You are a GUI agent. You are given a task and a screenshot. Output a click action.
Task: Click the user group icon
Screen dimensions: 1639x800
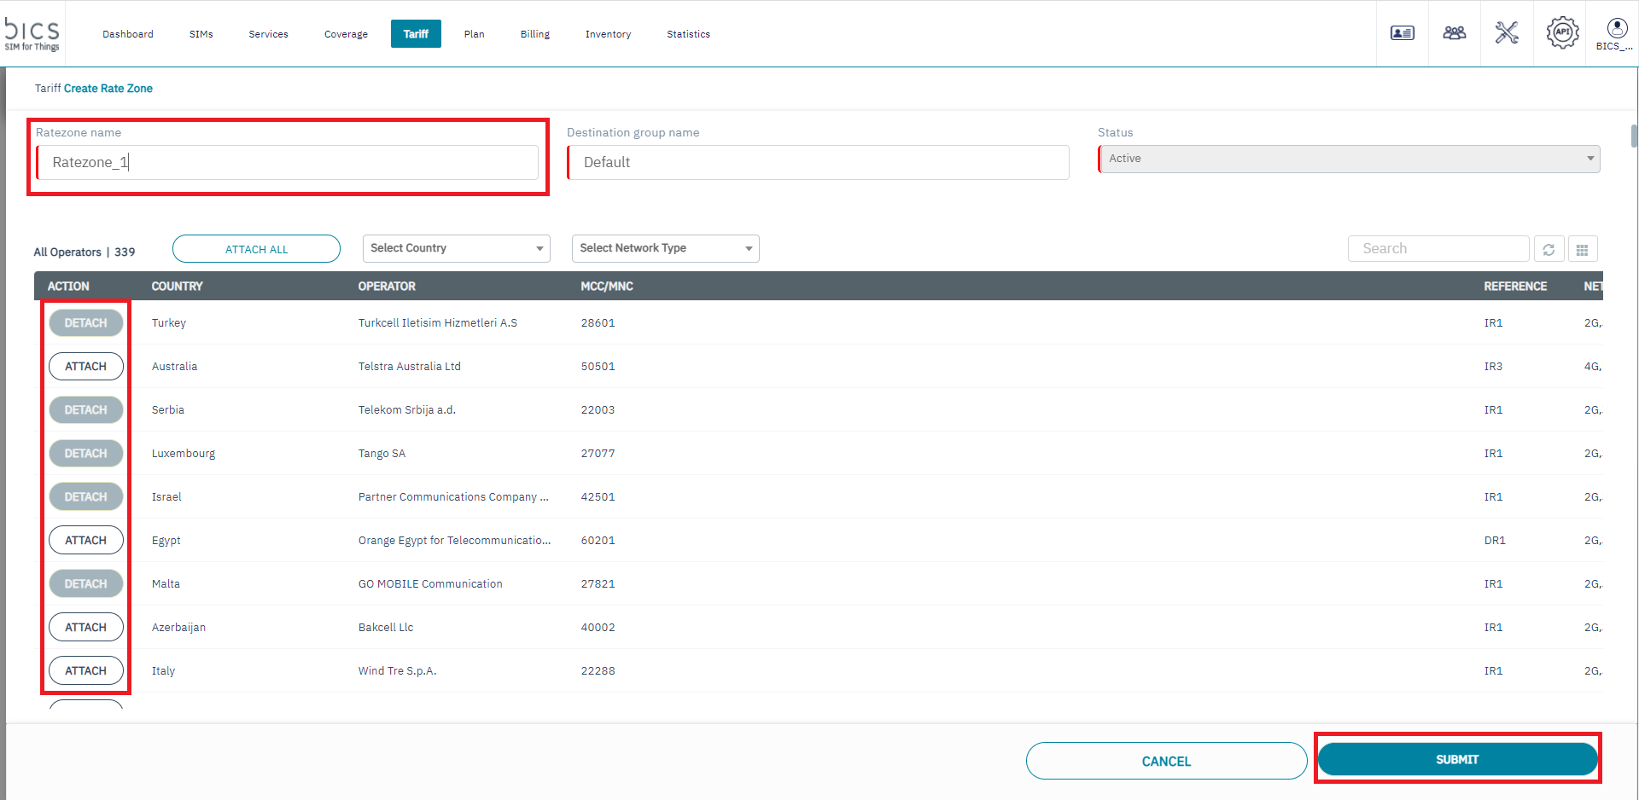pos(1454,33)
